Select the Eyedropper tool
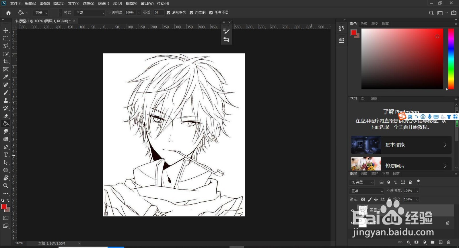This screenshot has width=459, height=248. (6, 77)
